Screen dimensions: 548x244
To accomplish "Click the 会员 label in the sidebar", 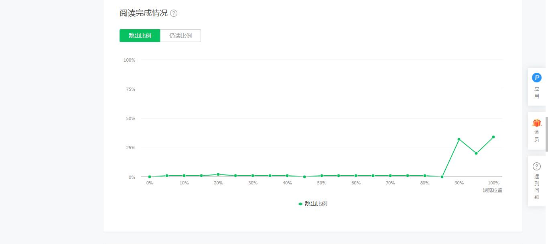I will [536, 136].
